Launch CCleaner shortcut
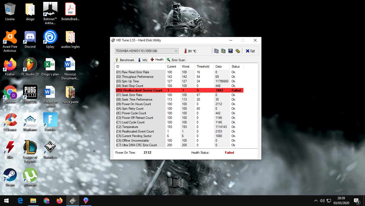 pyautogui.click(x=10, y=122)
